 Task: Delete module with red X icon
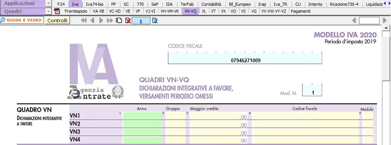128,21
